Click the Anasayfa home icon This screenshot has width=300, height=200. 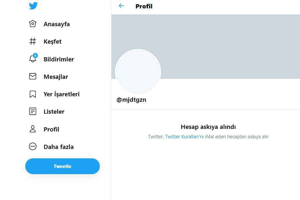pos(33,24)
